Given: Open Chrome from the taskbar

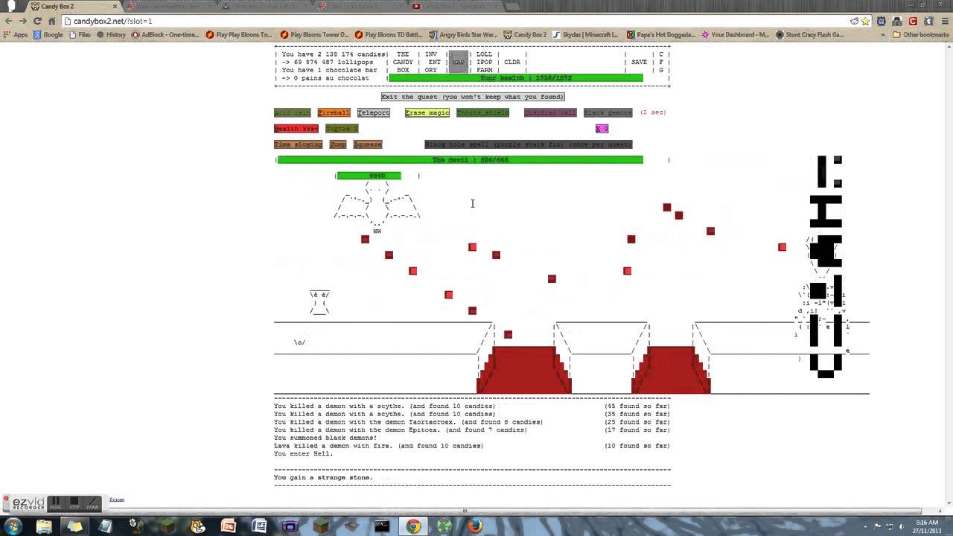Looking at the screenshot, I should click(x=413, y=526).
